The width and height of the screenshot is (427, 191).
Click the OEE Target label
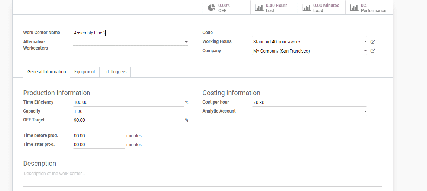pyautogui.click(x=34, y=120)
